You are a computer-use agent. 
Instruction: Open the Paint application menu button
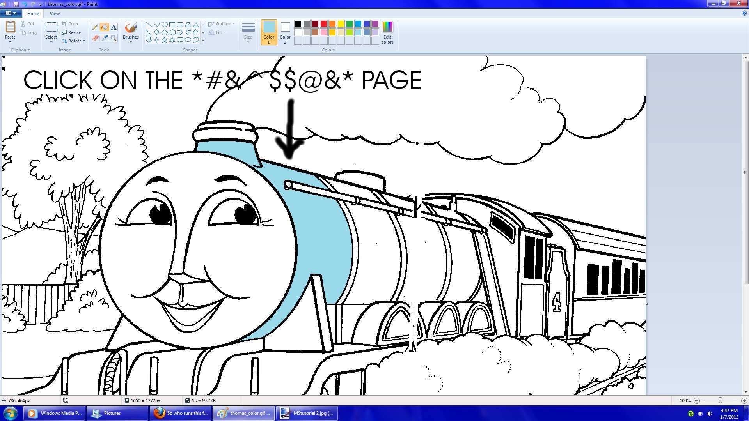click(11, 13)
